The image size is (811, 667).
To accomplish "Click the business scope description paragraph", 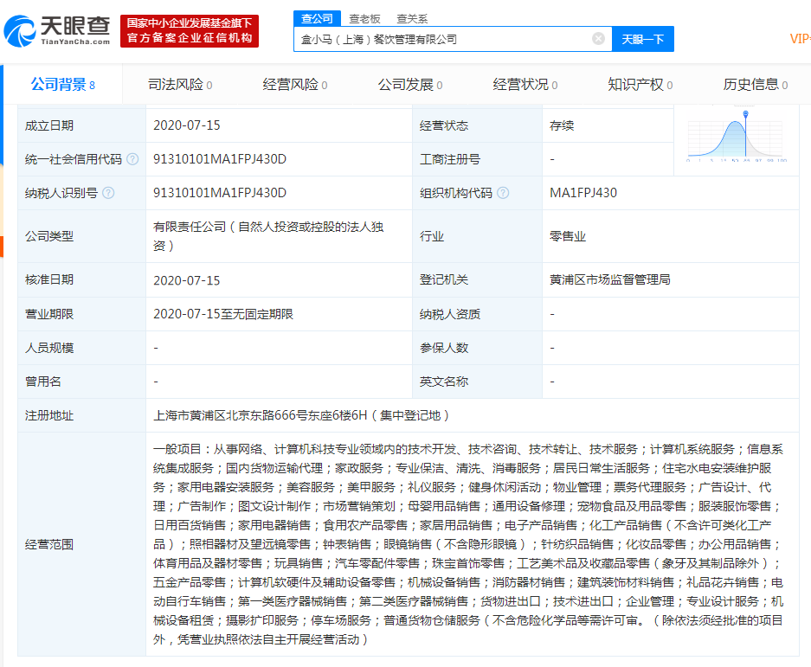I will tap(468, 544).
